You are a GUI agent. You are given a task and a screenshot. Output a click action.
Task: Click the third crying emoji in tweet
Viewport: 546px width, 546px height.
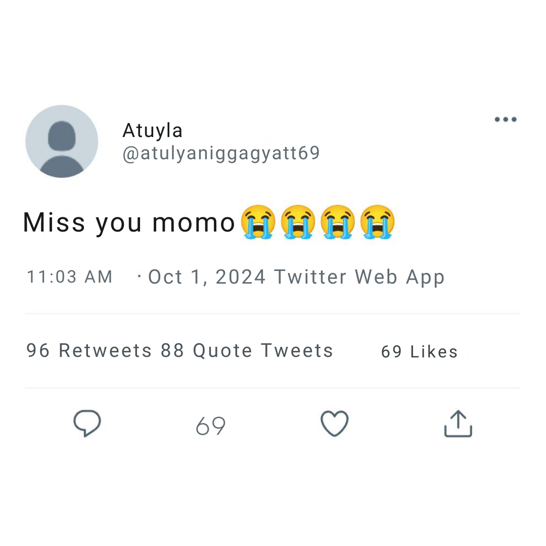coord(338,222)
